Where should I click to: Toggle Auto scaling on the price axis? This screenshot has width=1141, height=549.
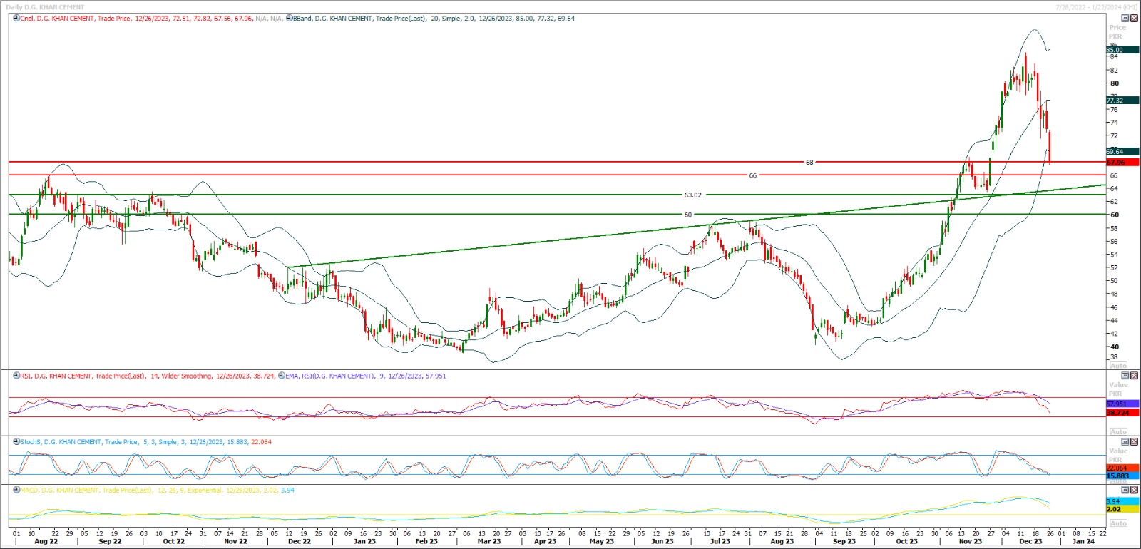1118,365
